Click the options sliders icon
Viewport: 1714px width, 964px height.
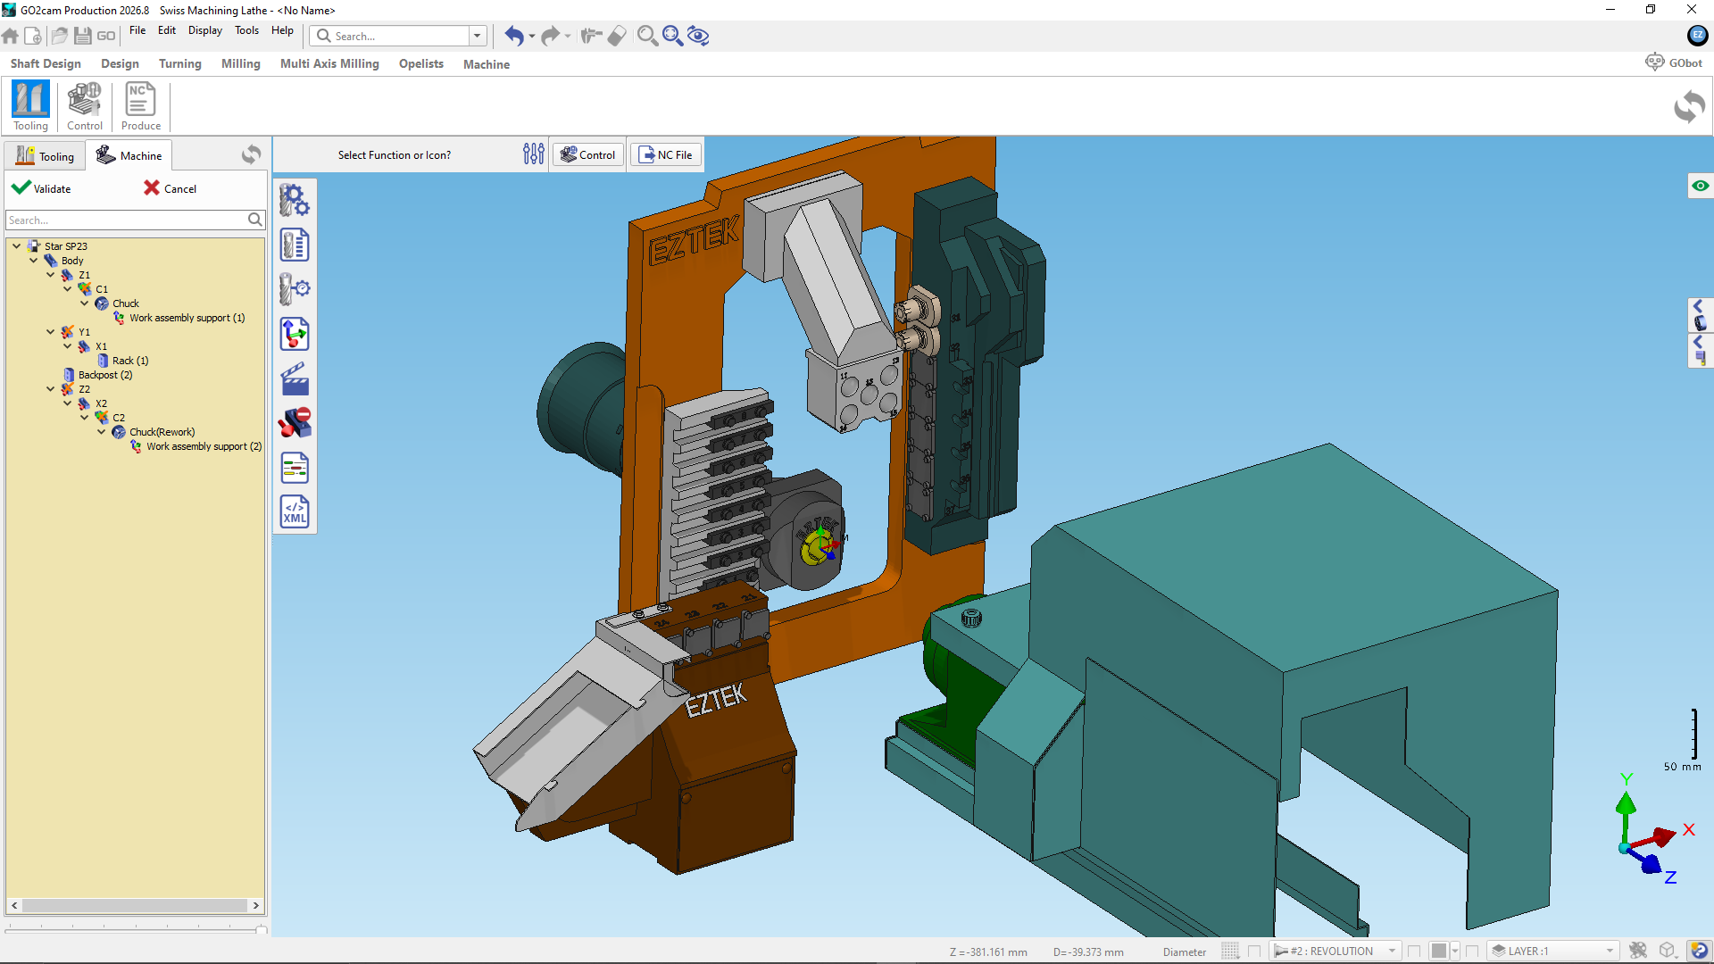click(534, 154)
